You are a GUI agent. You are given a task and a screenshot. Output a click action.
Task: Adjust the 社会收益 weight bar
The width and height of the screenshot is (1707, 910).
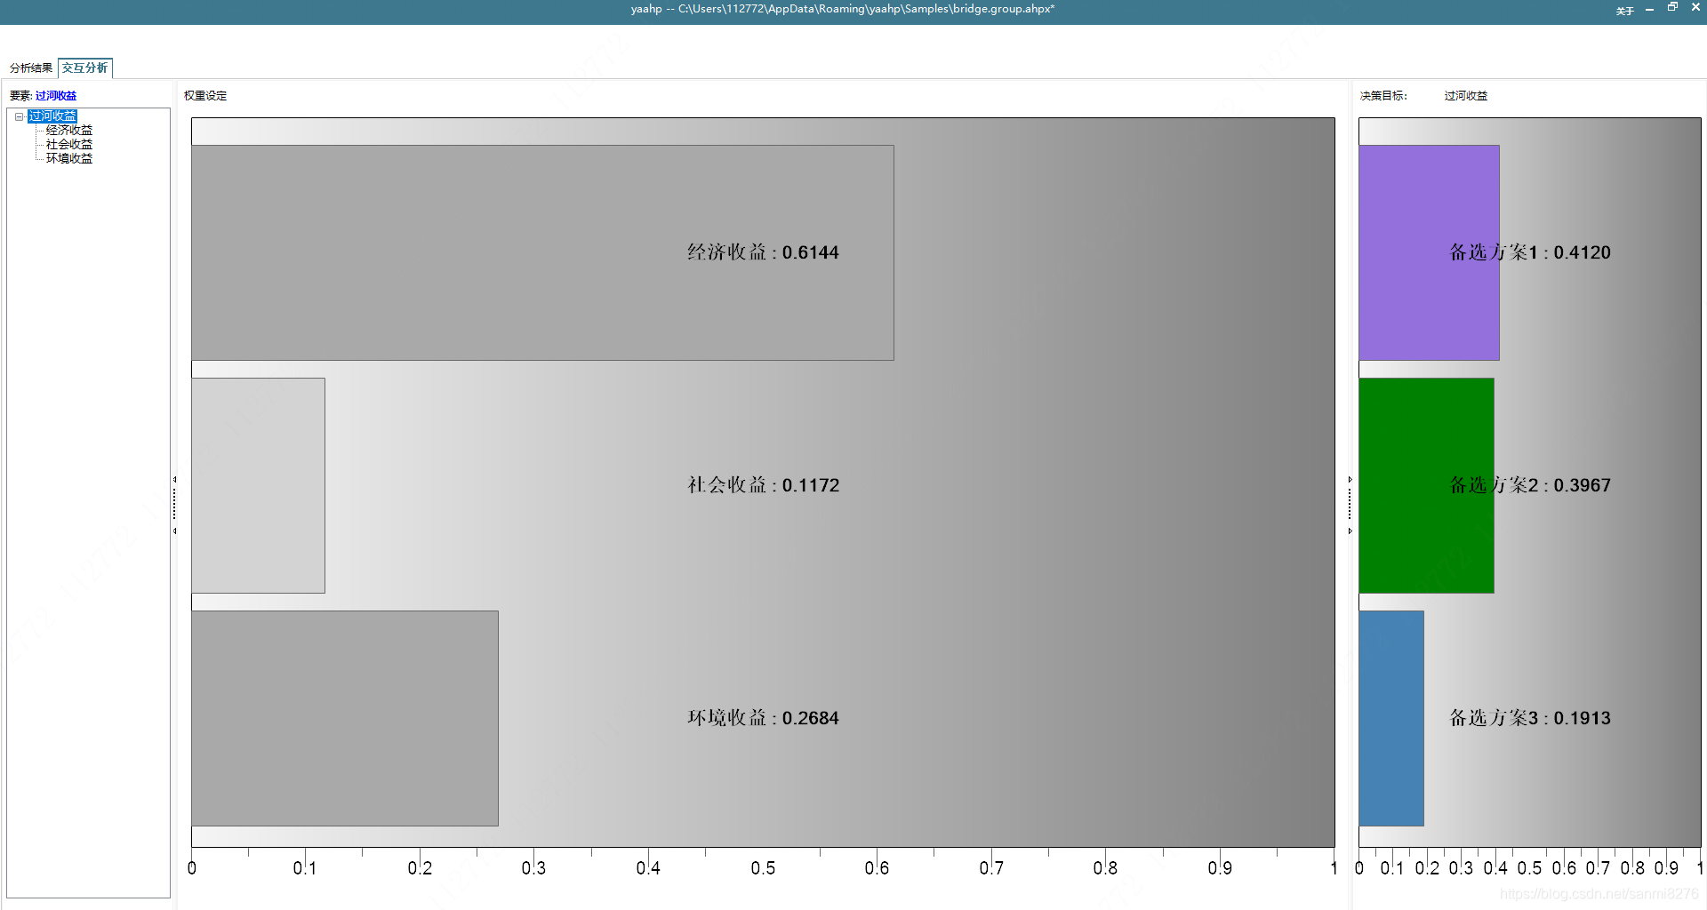point(258,484)
